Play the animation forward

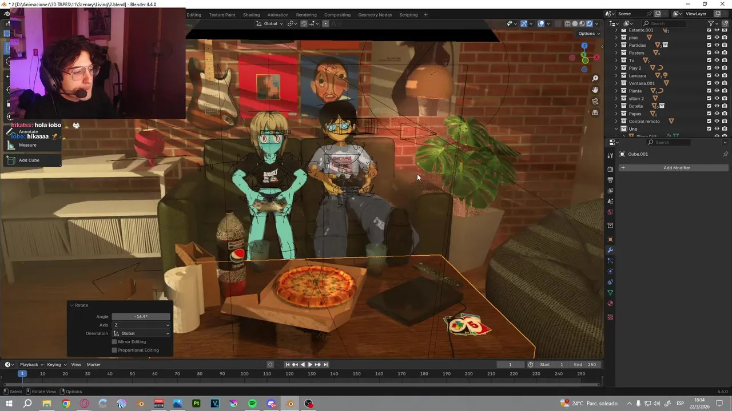310,365
